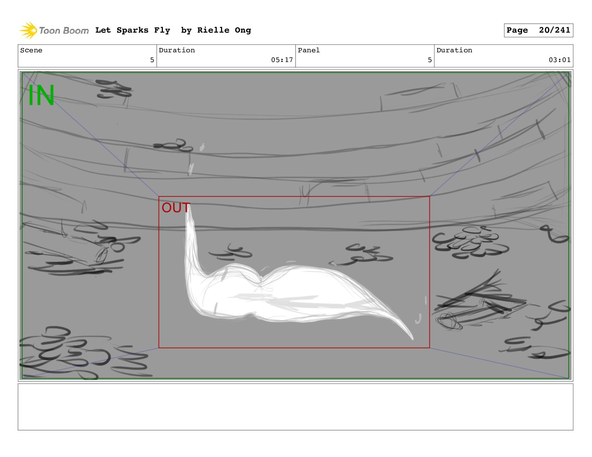
Task: Click the red 'OUT' camera label
Action: click(176, 208)
